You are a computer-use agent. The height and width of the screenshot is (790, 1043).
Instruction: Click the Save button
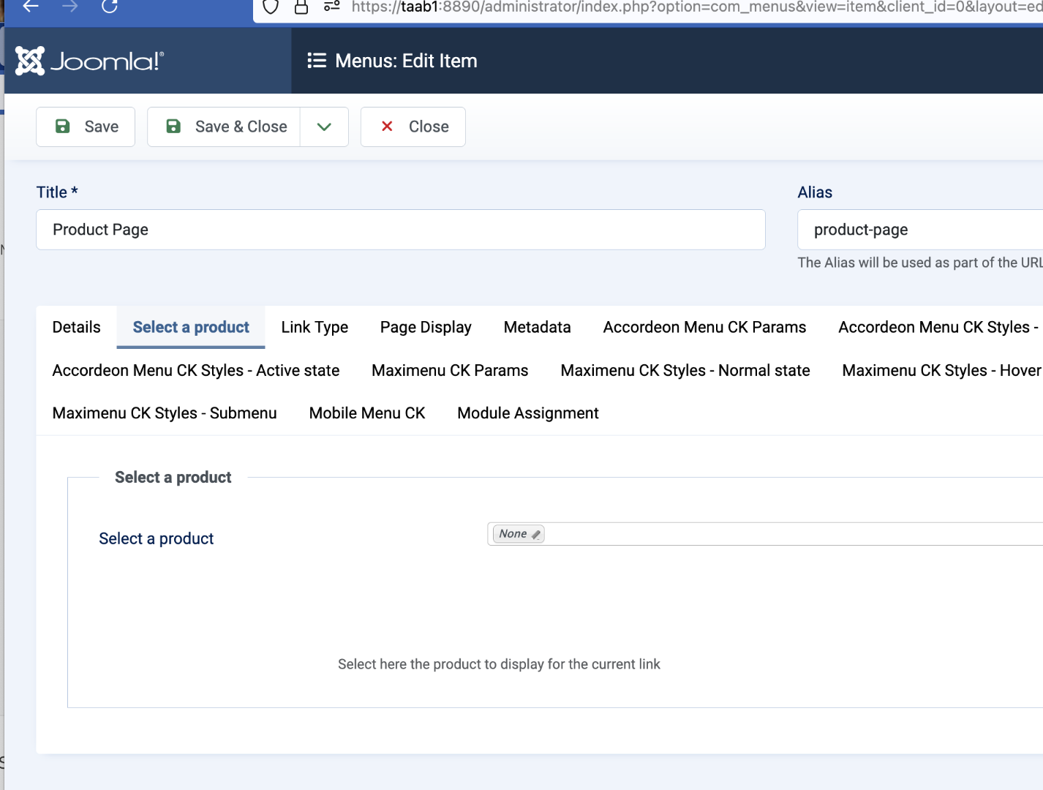coord(86,127)
